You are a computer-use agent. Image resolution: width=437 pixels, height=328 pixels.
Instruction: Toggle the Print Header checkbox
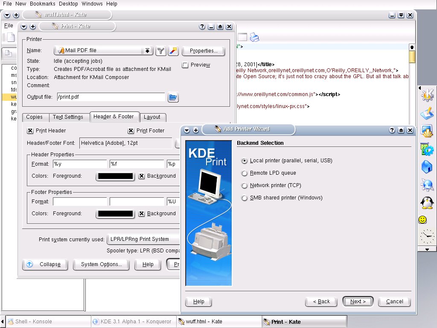tap(30, 131)
